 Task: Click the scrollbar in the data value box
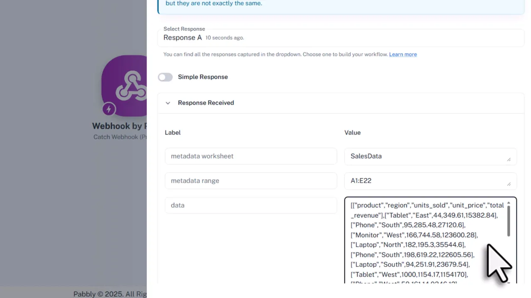tap(509, 221)
